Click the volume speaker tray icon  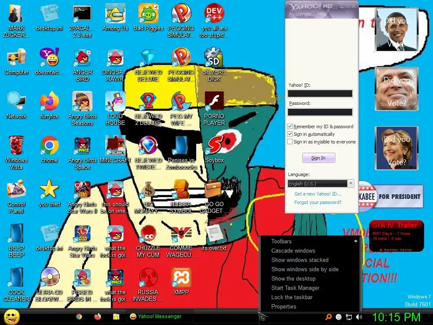coord(359,317)
